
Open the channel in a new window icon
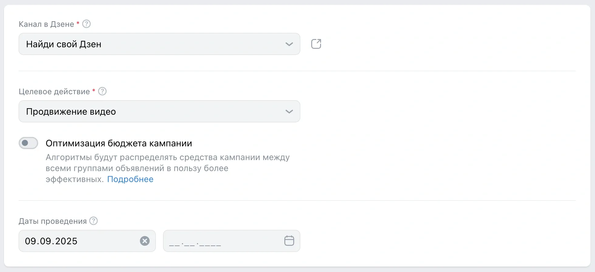click(x=316, y=44)
